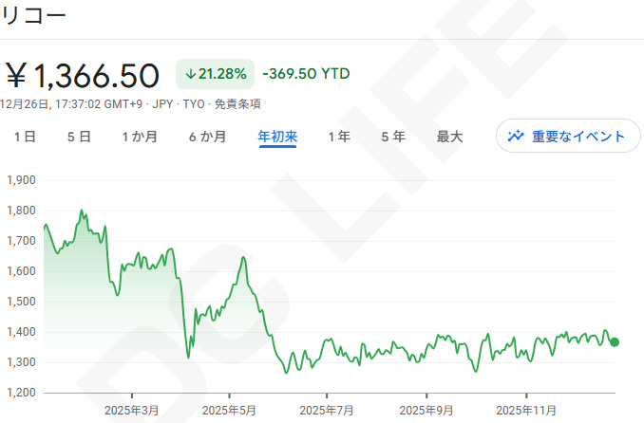
Task: Click the 1,900 y-axis label
Action: (x=21, y=180)
